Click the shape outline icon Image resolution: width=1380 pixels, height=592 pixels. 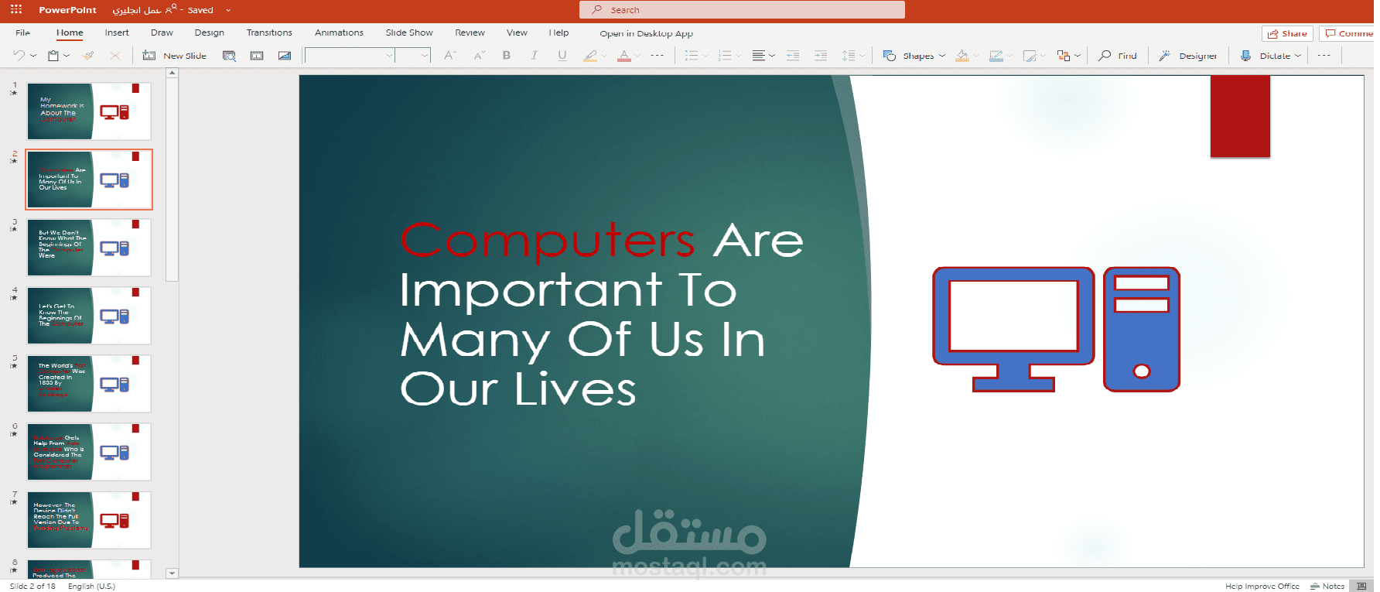996,56
